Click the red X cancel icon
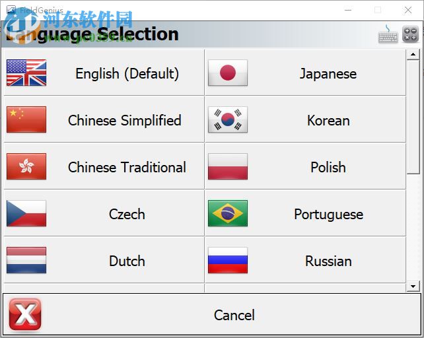424x338 pixels. [25, 314]
